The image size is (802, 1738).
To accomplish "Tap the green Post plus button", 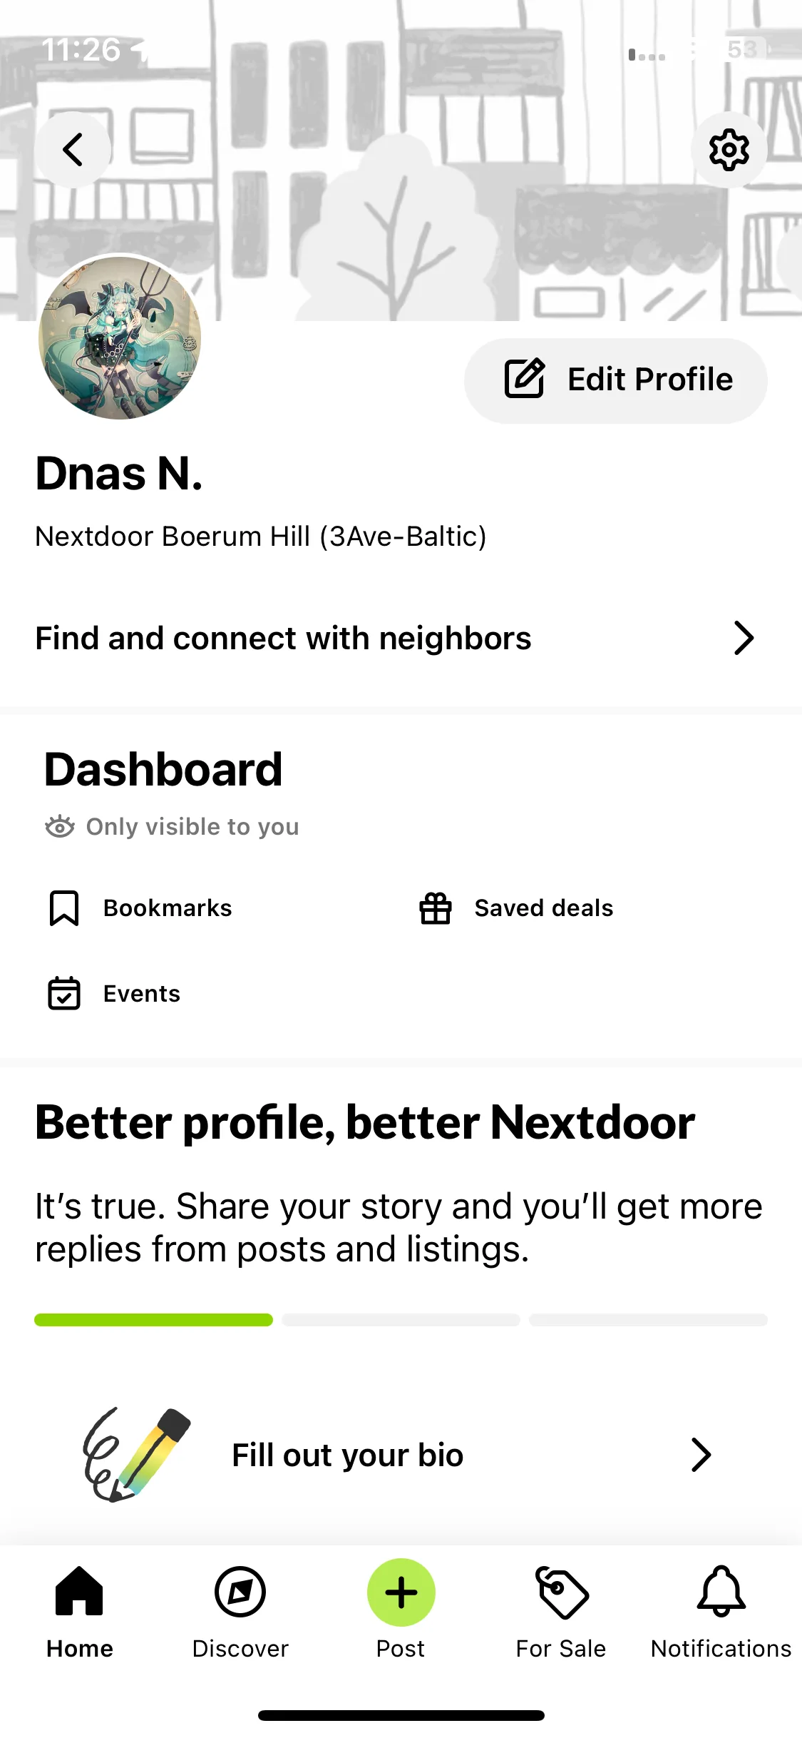I will click(401, 1592).
